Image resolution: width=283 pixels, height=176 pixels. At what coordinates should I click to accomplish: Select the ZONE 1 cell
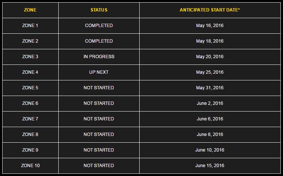[x=30, y=26]
